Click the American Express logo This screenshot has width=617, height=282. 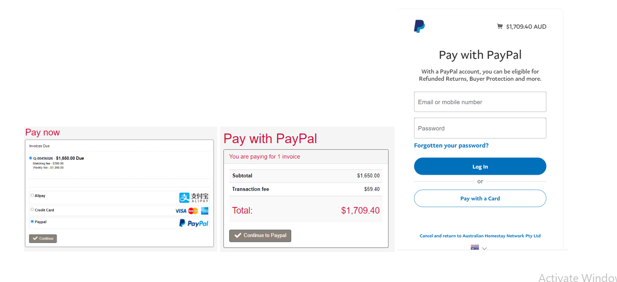point(204,211)
